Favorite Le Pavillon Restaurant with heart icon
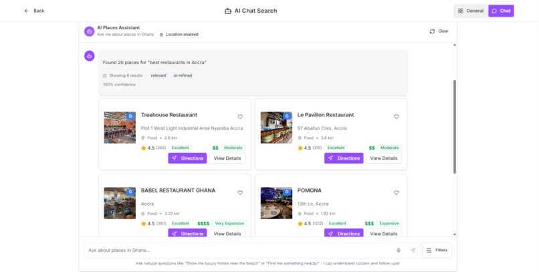This screenshot has height=272, width=539. [x=397, y=117]
